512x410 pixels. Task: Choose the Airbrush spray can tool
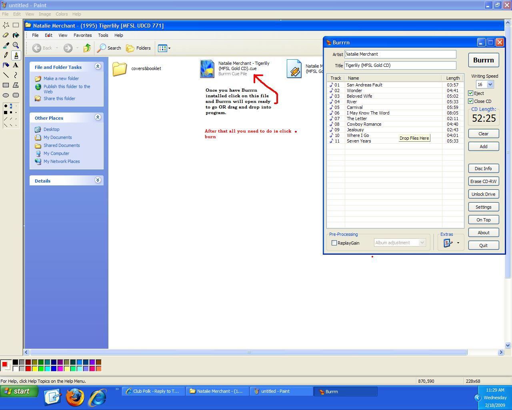point(6,65)
